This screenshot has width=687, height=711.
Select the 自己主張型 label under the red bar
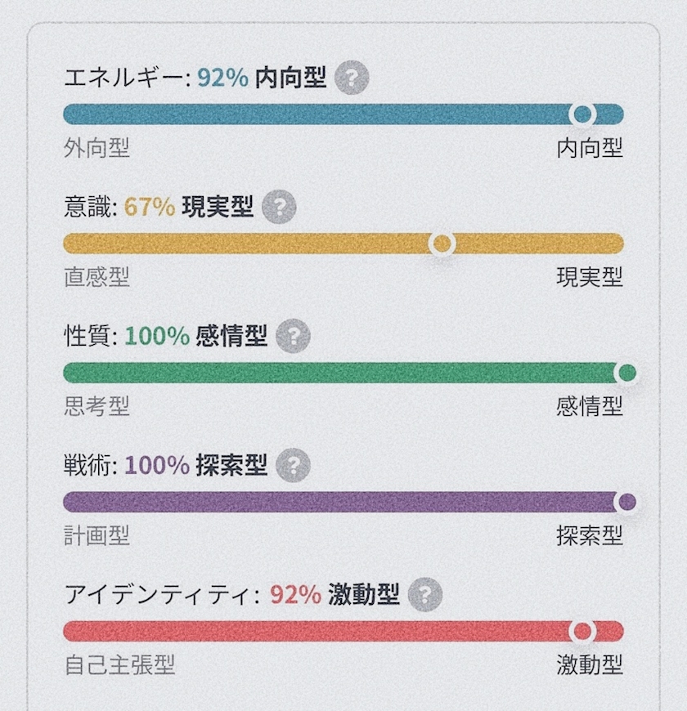(x=119, y=664)
